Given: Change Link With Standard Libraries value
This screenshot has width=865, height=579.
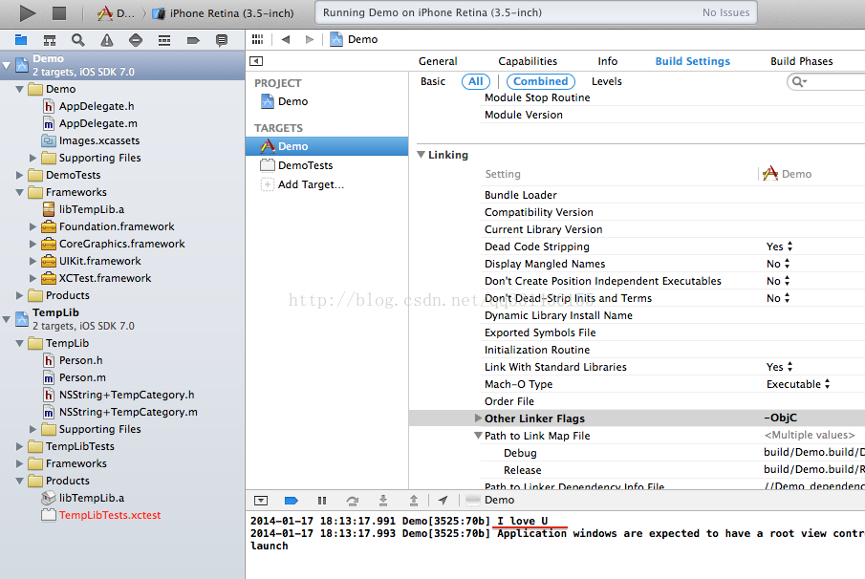Looking at the screenshot, I should [x=779, y=367].
